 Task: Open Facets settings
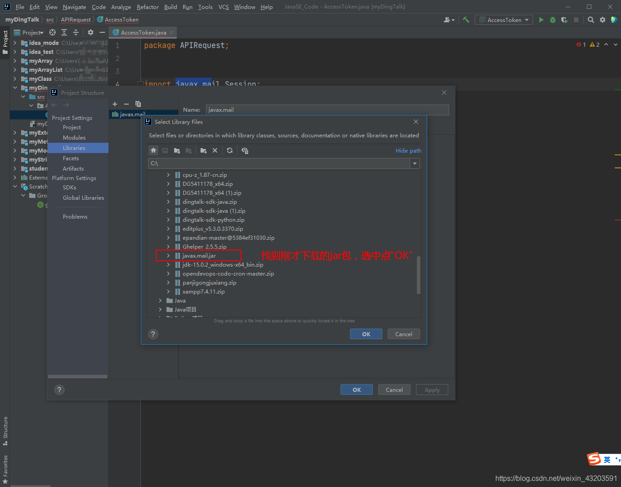click(71, 158)
